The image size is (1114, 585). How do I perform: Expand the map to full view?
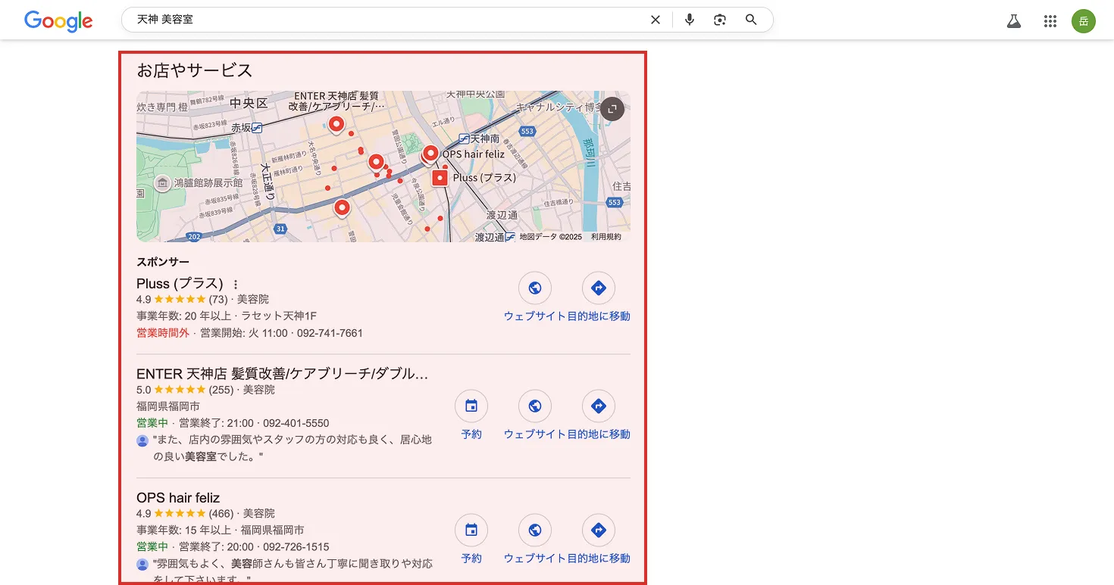click(612, 108)
